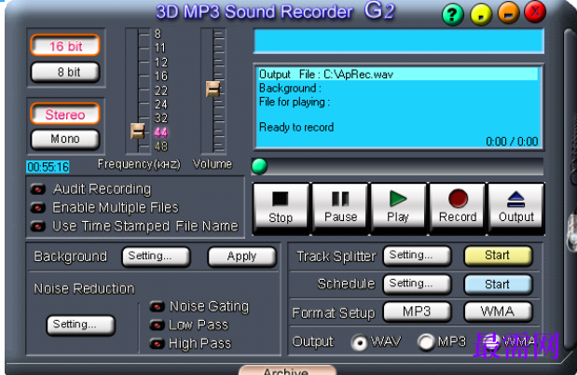Minimize with the orange round button

tap(509, 13)
